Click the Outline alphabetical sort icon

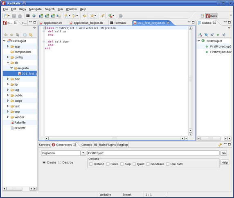click(x=200, y=35)
